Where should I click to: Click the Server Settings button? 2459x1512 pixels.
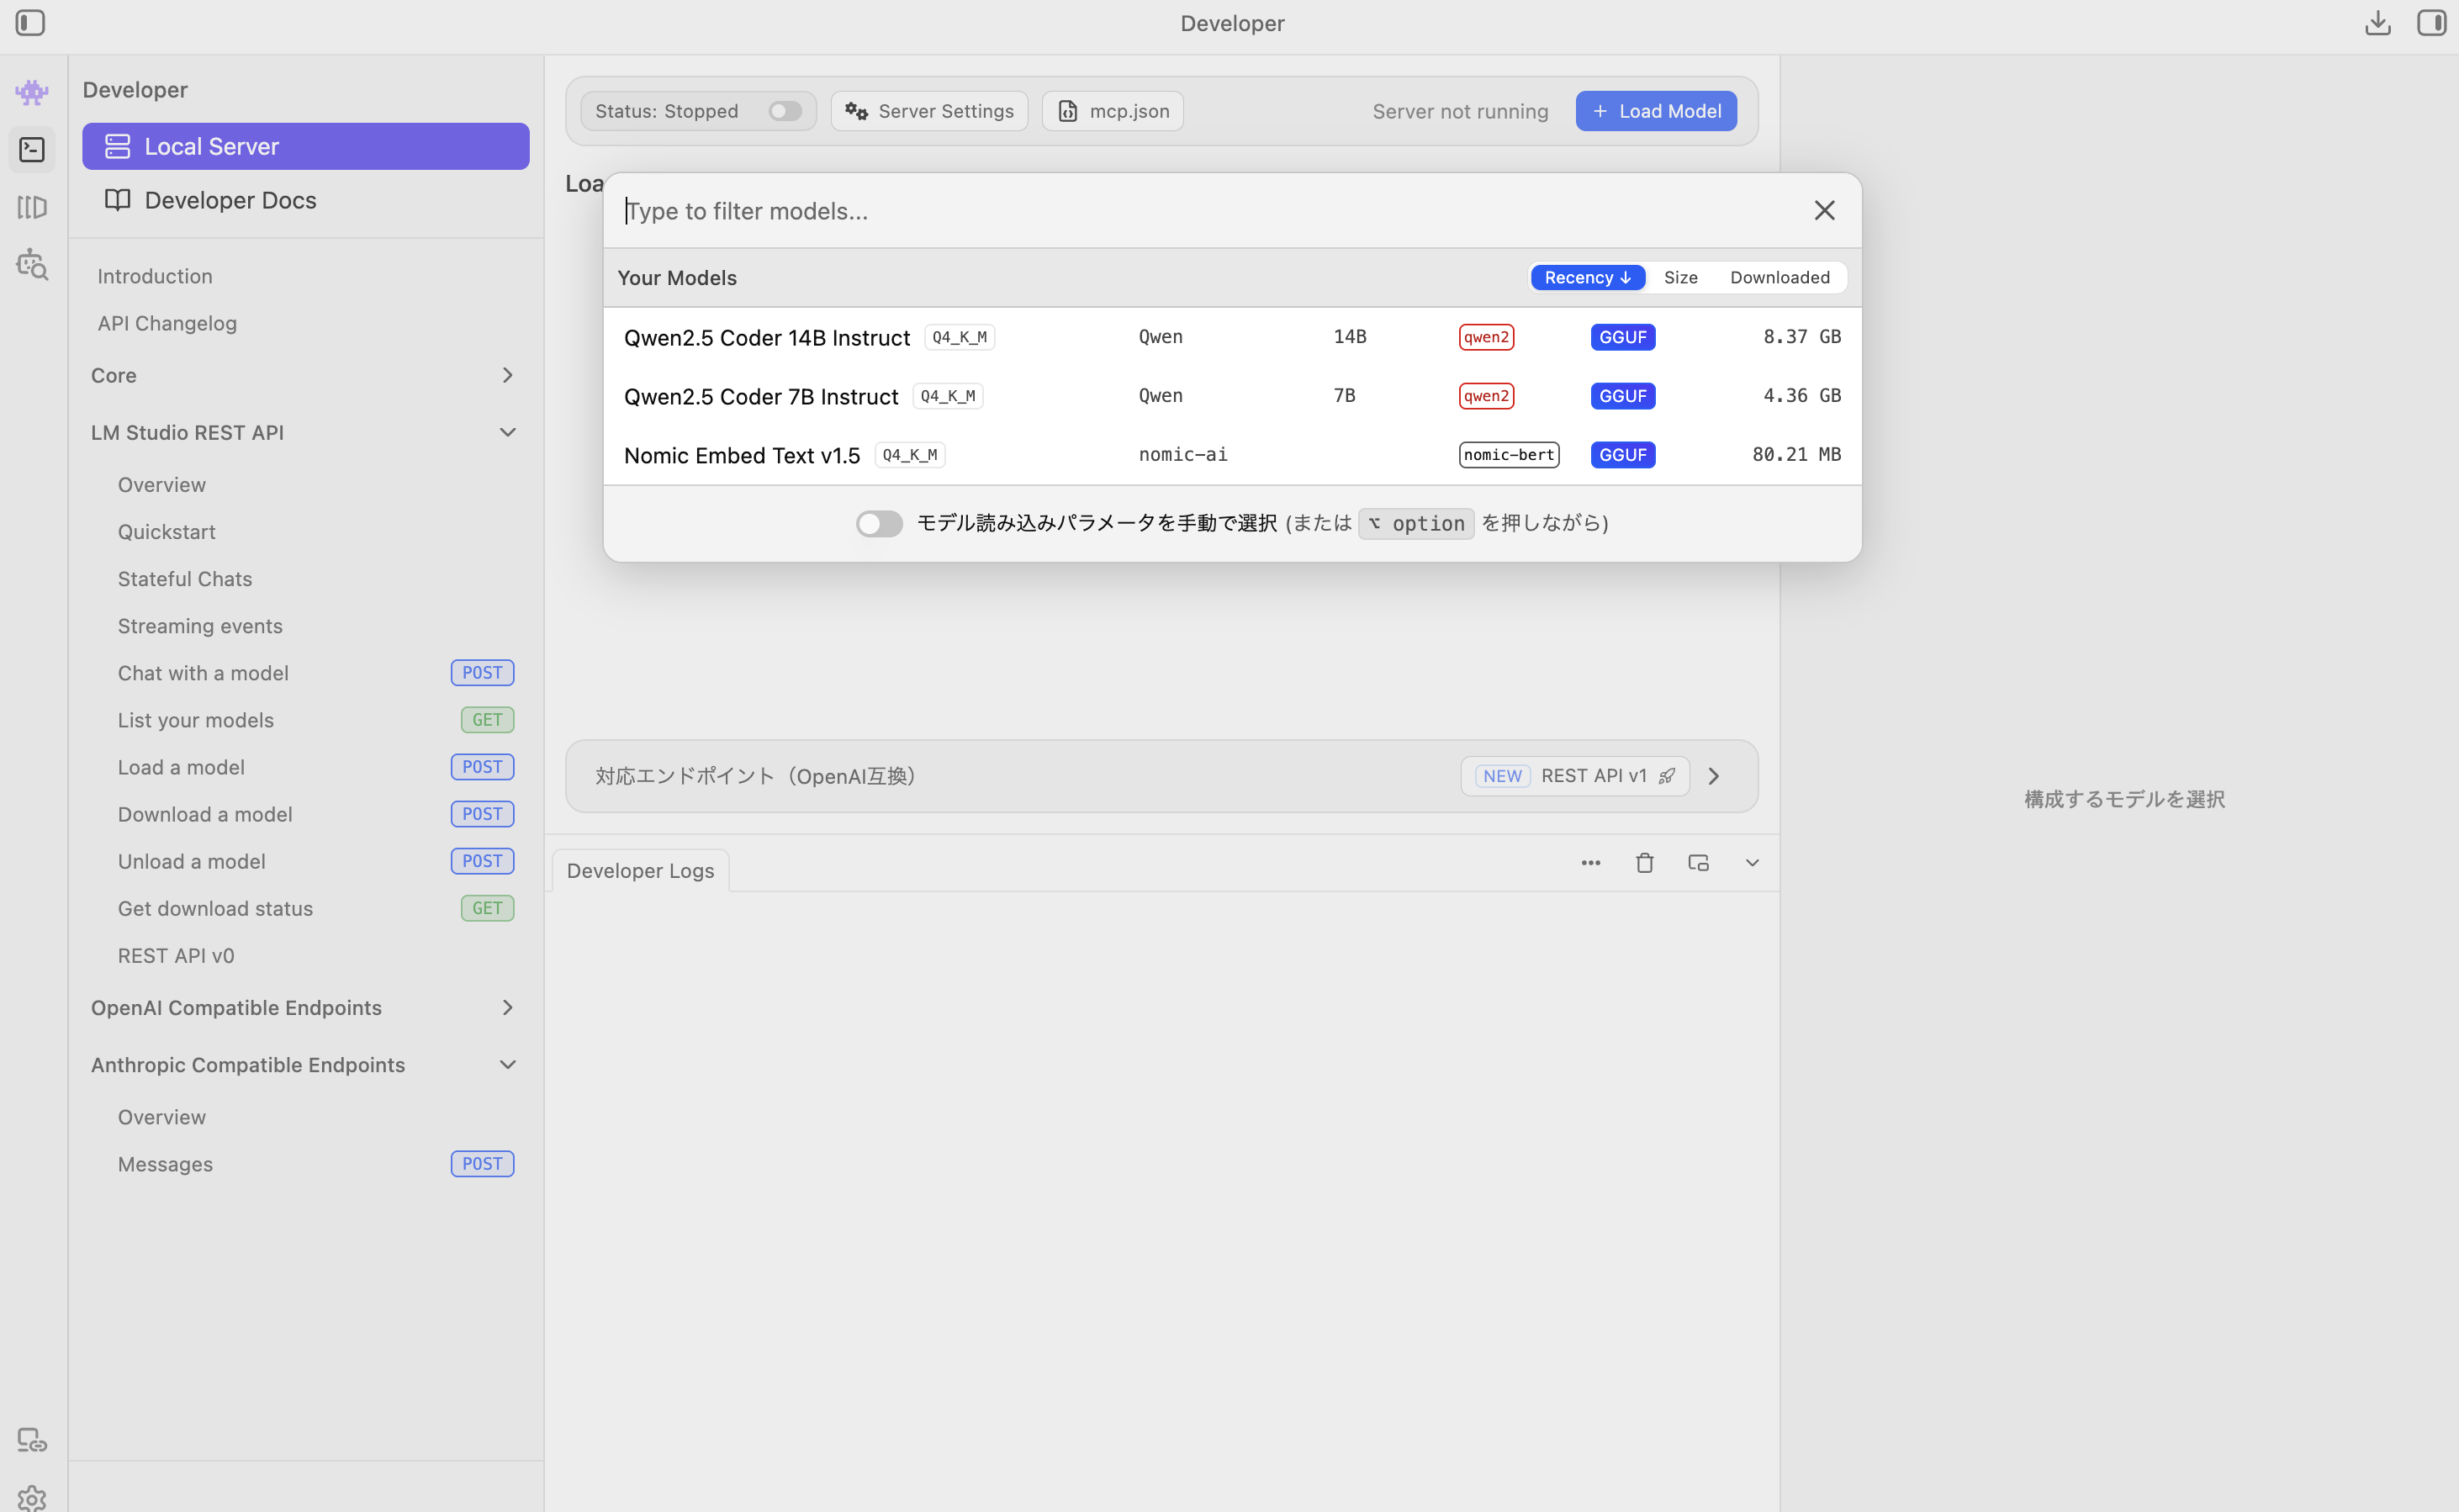[929, 111]
